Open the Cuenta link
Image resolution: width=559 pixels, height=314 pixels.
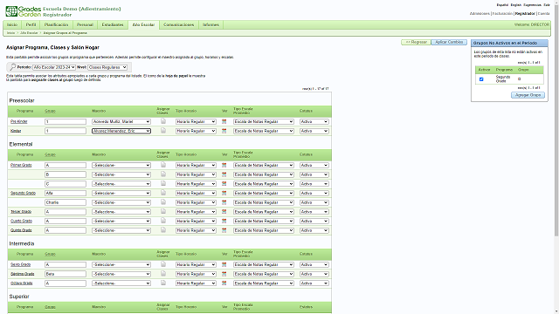543,14
